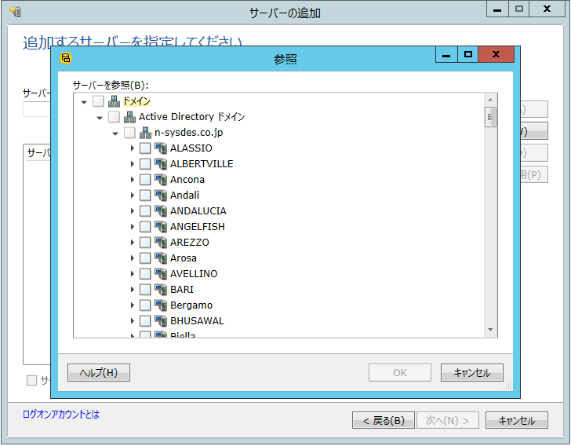Click the computer icon beside Ancona

click(x=161, y=180)
